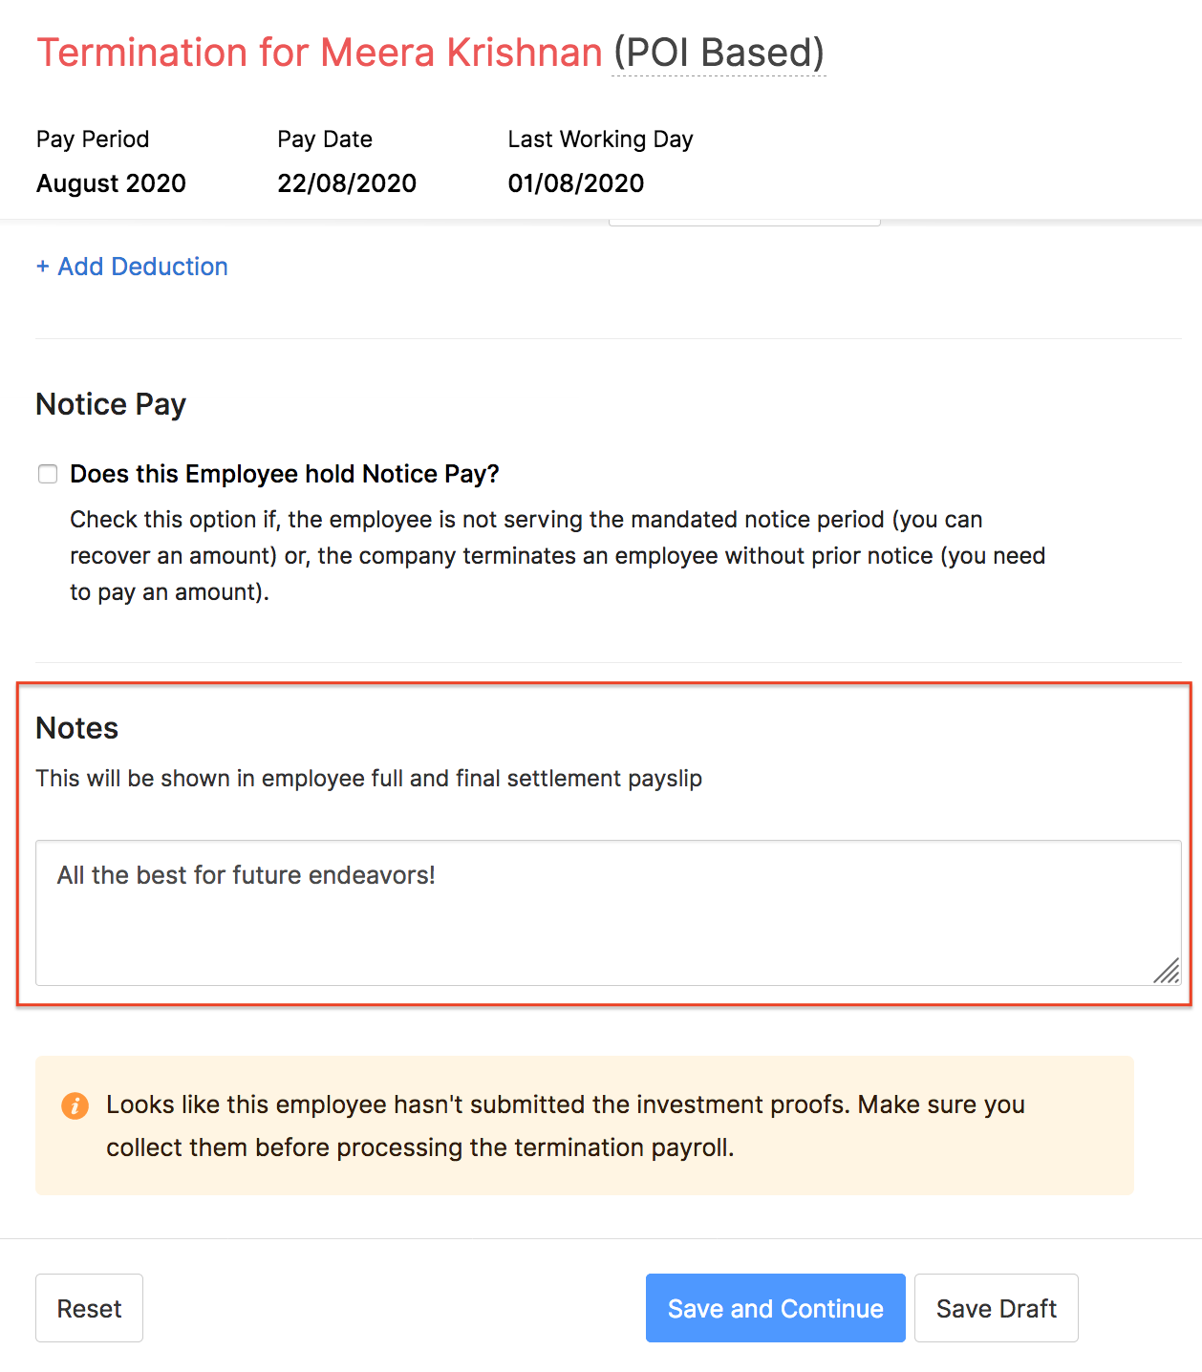Click the investment proofs warning banner

(583, 1125)
